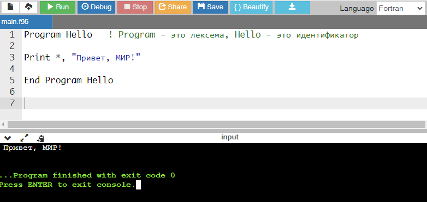Click the 'Привет, МИР!' console output line
The width and height of the screenshot is (427, 202).
pyautogui.click(x=32, y=148)
